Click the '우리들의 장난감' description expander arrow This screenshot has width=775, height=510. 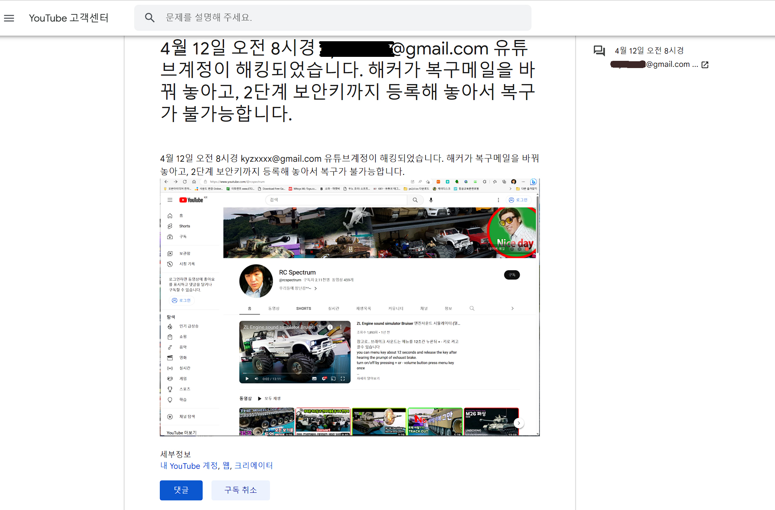316,288
